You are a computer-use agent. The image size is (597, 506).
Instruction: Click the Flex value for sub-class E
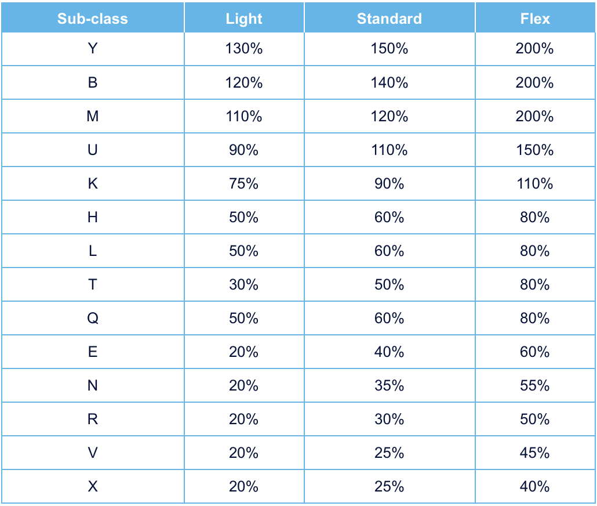point(535,352)
